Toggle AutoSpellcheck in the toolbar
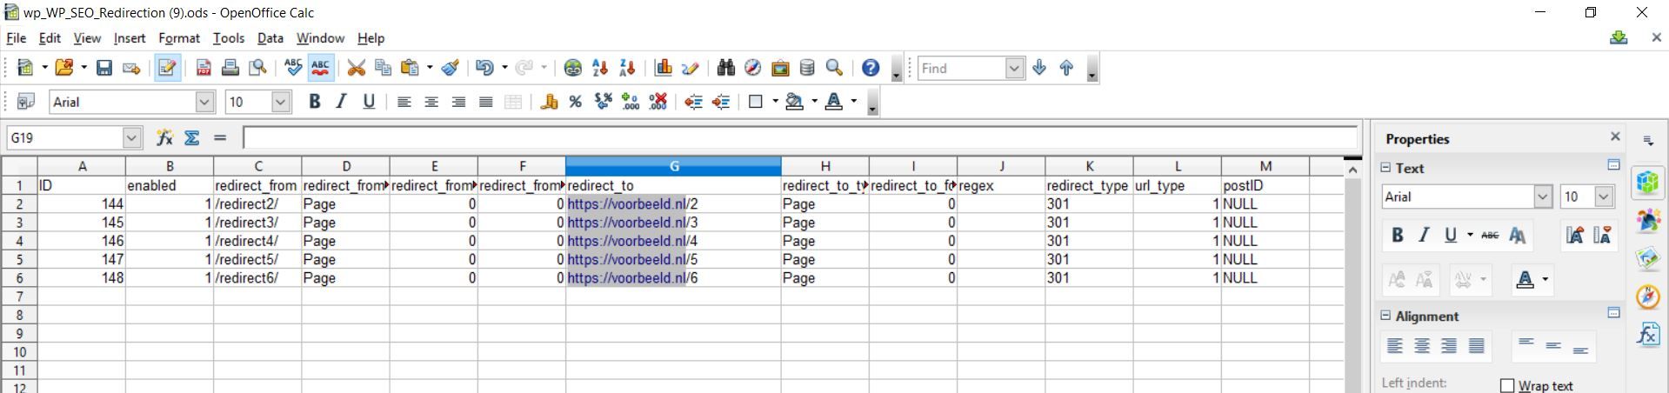This screenshot has height=393, width=1669. click(321, 68)
